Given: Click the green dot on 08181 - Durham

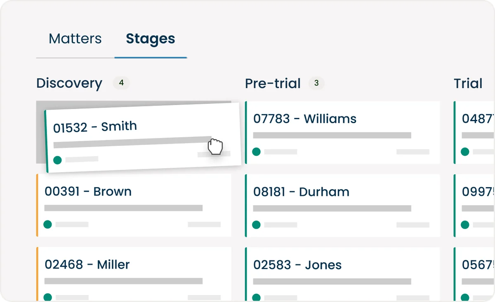Looking at the screenshot, I should click(256, 225).
